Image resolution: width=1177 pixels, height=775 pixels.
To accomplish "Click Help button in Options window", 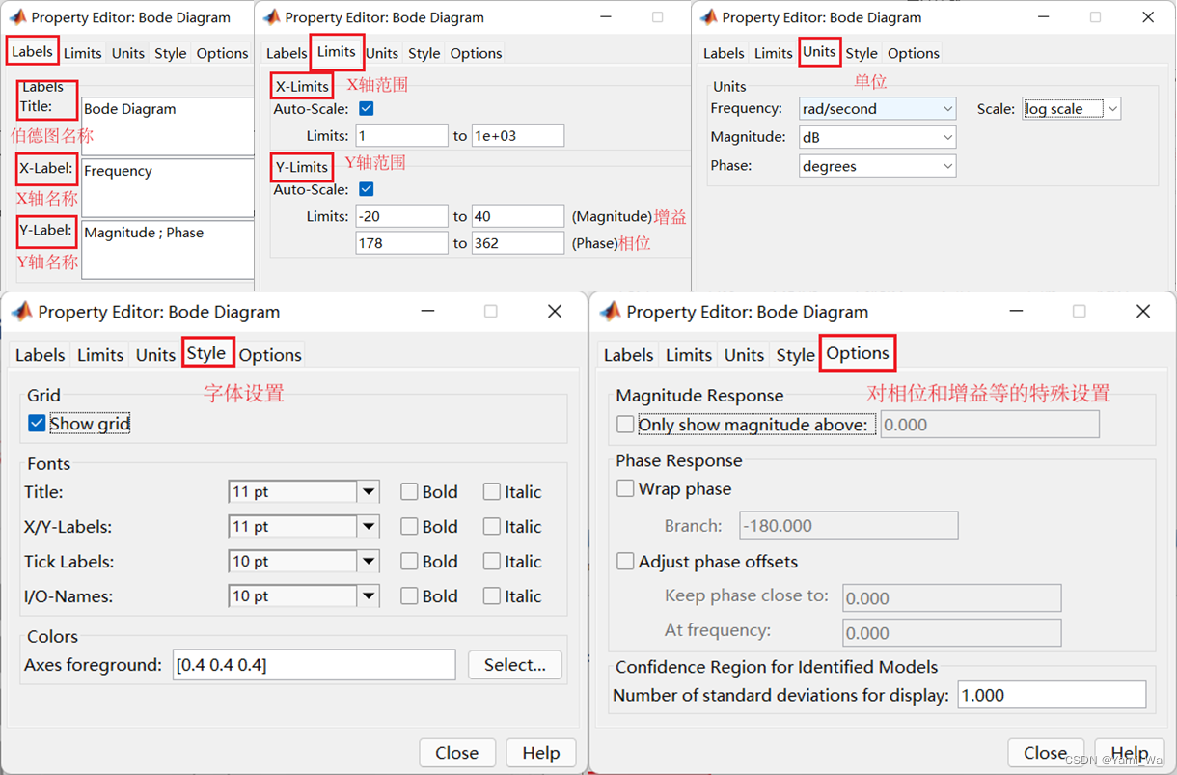I will pyautogui.click(x=1129, y=753).
